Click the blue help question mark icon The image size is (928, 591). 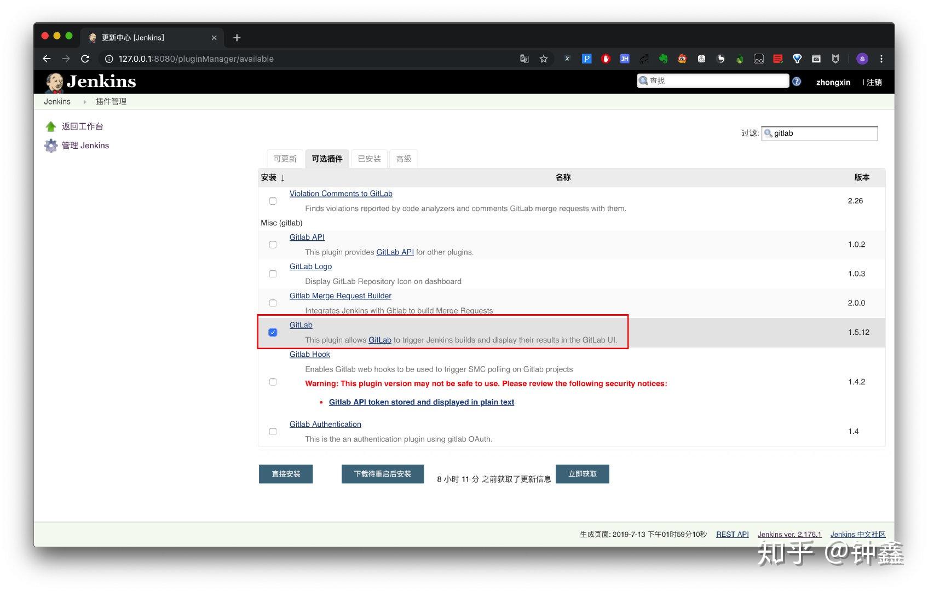(797, 82)
